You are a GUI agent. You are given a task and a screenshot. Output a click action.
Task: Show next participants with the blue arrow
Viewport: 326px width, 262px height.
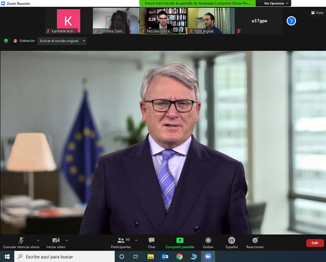click(x=291, y=21)
